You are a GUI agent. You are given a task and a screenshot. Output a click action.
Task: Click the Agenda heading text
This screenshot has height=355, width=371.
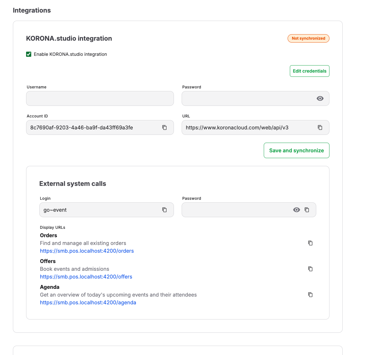50,287
